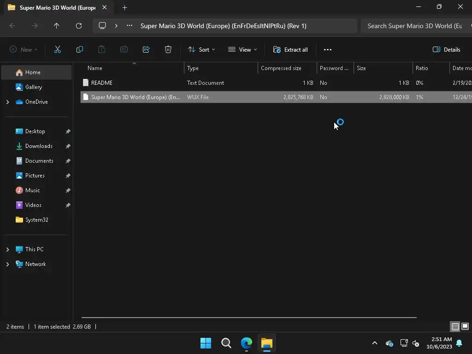Switch to large thumbnails view icon

(465, 326)
